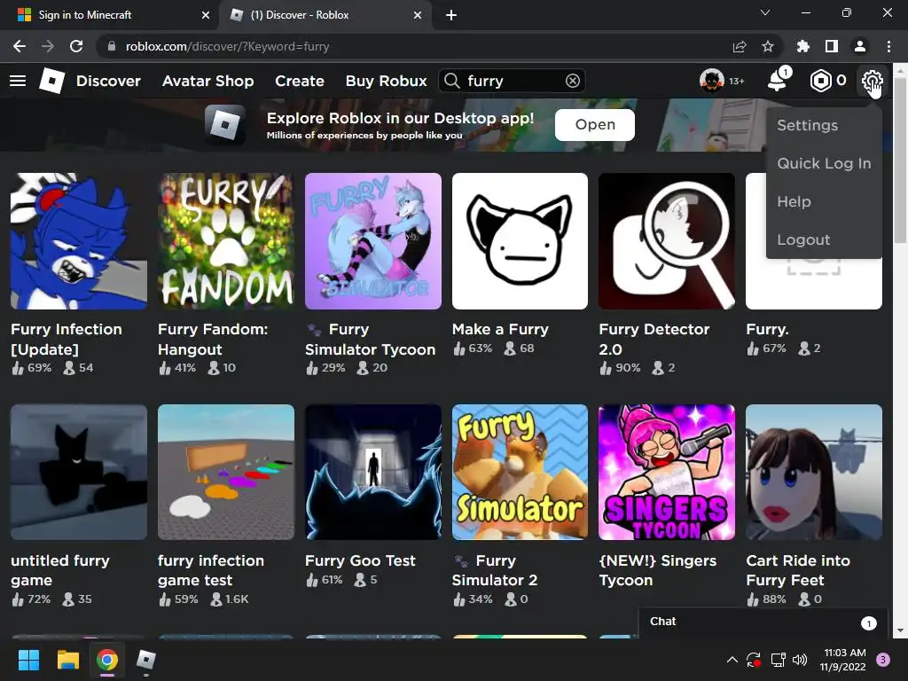Open Furry Detector 2.0 thumbnail

tap(667, 241)
